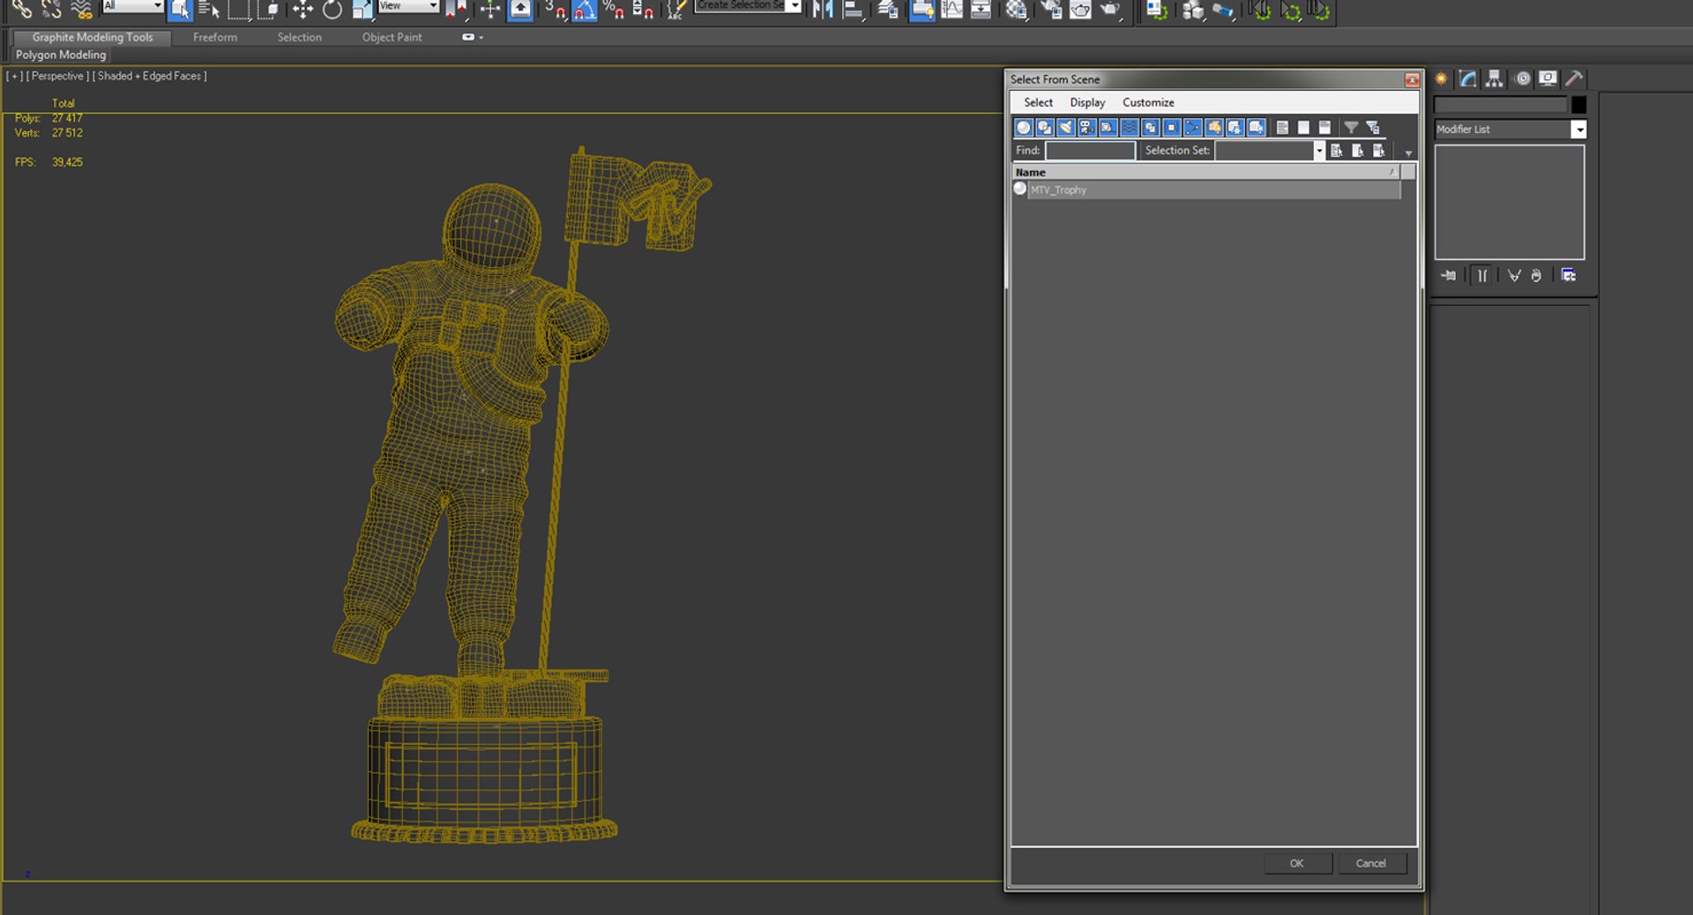Toggle Display Shapes filter in dialog
This screenshot has width=1693, height=915.
pyautogui.click(x=1045, y=128)
